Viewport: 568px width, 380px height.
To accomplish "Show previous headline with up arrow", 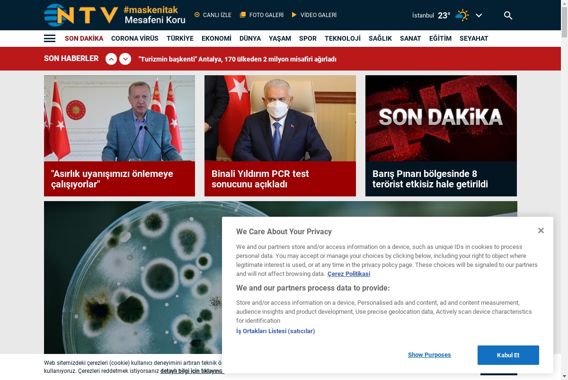I will click(111, 59).
